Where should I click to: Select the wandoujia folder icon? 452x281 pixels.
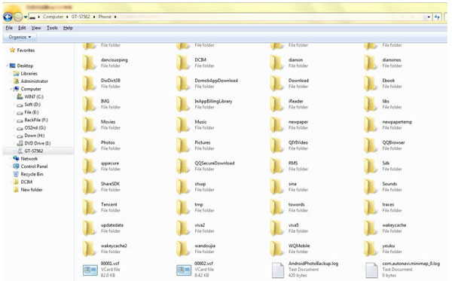pyautogui.click(x=182, y=249)
